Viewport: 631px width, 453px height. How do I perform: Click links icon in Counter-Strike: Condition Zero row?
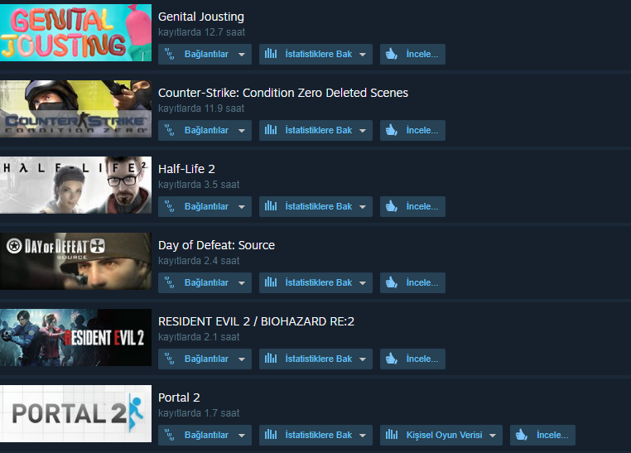pyautogui.click(x=170, y=130)
